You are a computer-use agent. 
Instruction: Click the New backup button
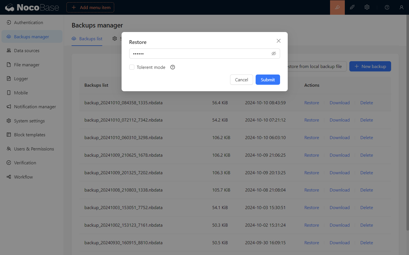(370, 66)
